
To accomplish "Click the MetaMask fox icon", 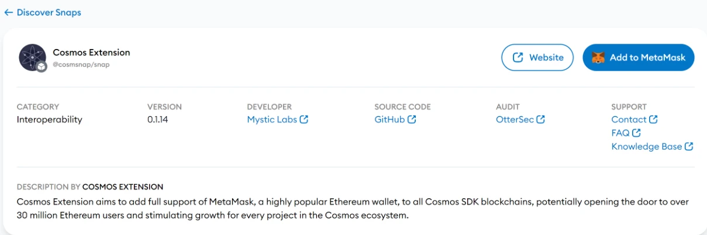I will tap(599, 58).
